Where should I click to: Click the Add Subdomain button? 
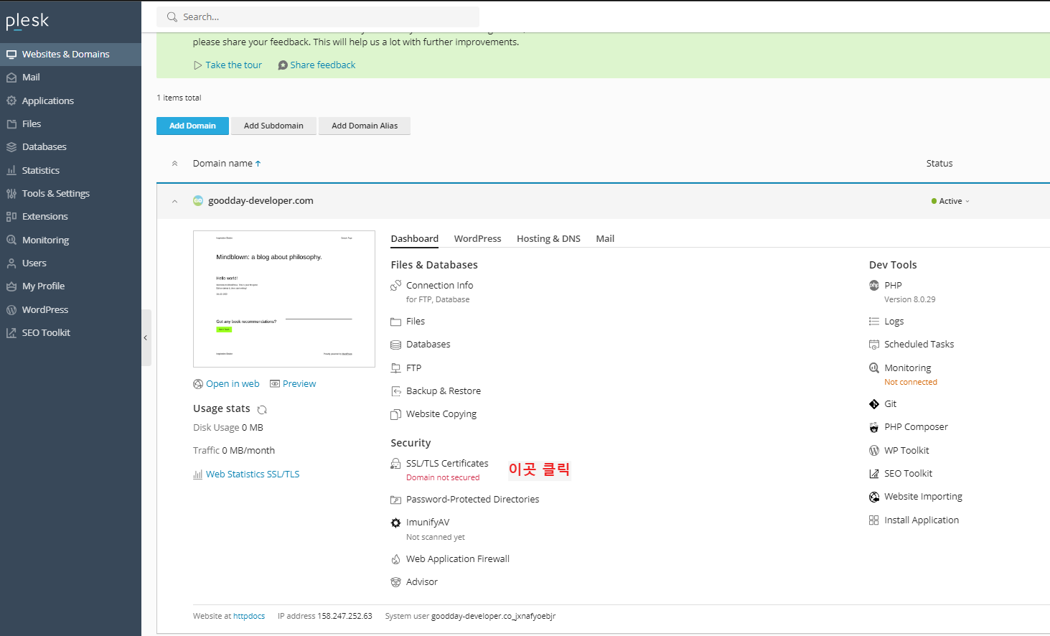tap(273, 126)
